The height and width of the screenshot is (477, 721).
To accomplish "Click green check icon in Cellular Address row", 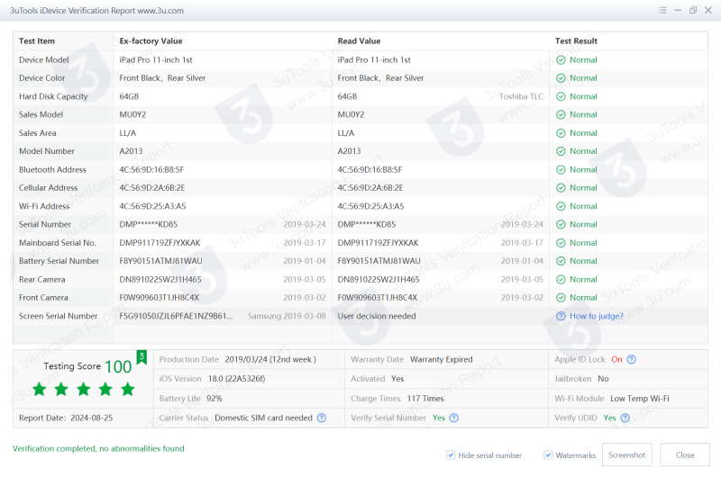I will pyautogui.click(x=561, y=188).
